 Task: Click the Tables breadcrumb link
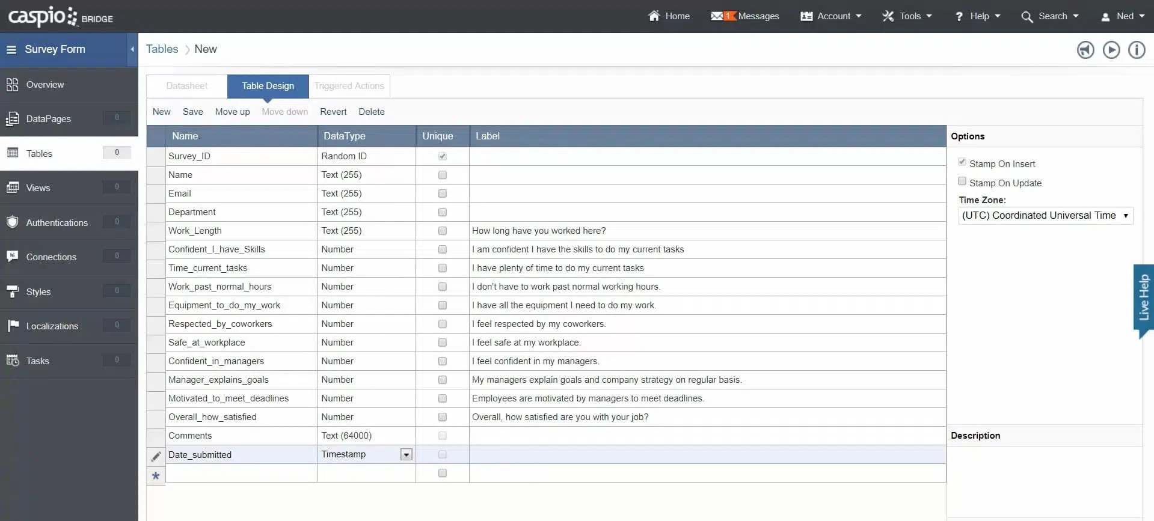coord(162,49)
